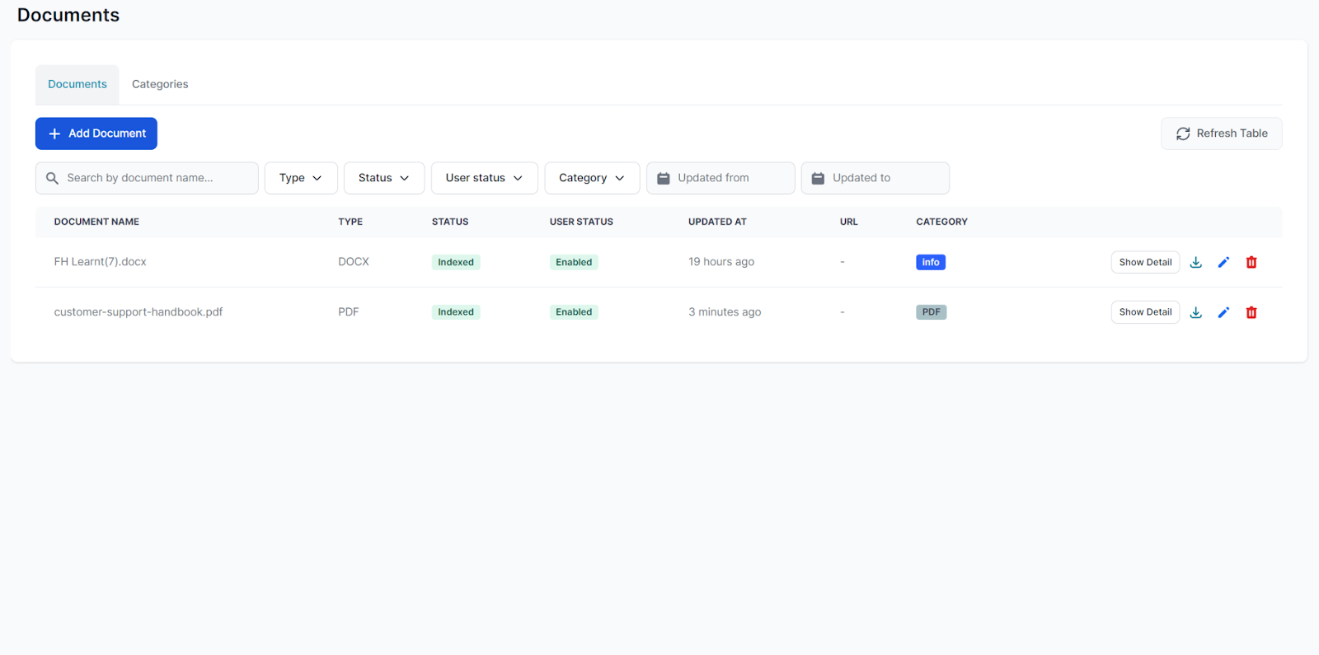
Task: Download customer-support-handbook.pdf file
Action: pyautogui.click(x=1195, y=312)
